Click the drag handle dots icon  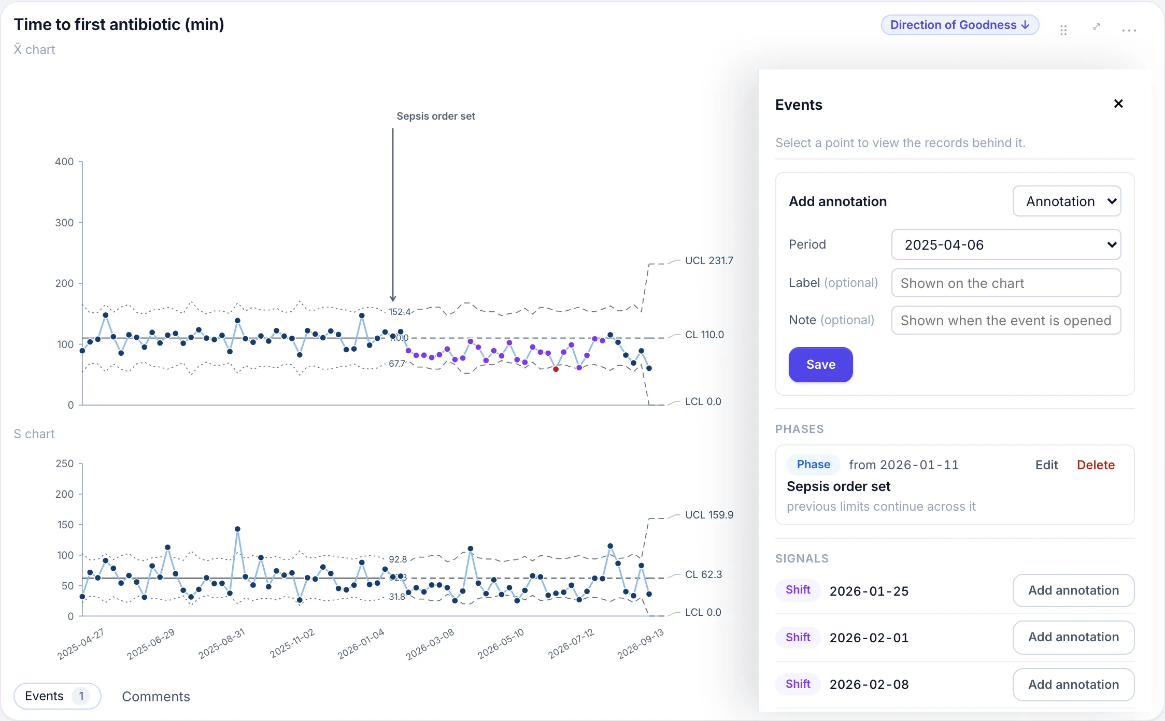(1063, 30)
